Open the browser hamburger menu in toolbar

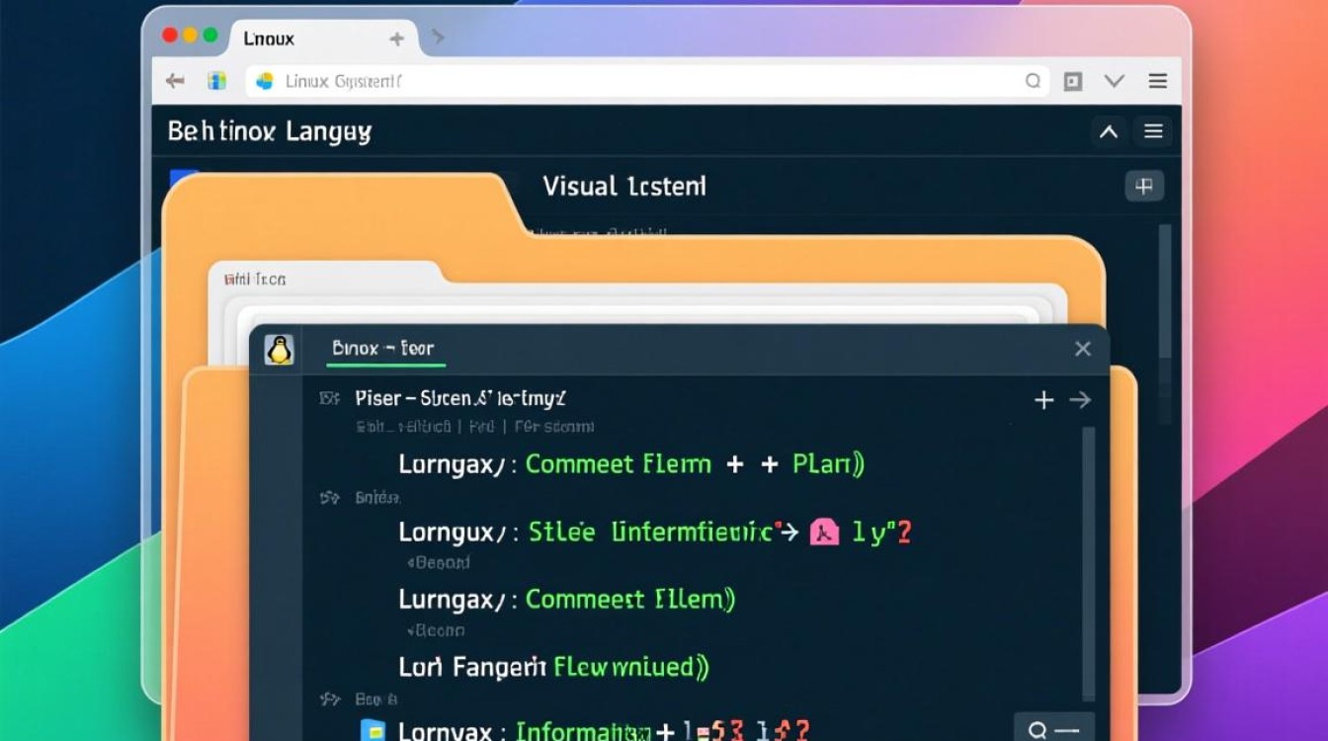(x=1157, y=81)
